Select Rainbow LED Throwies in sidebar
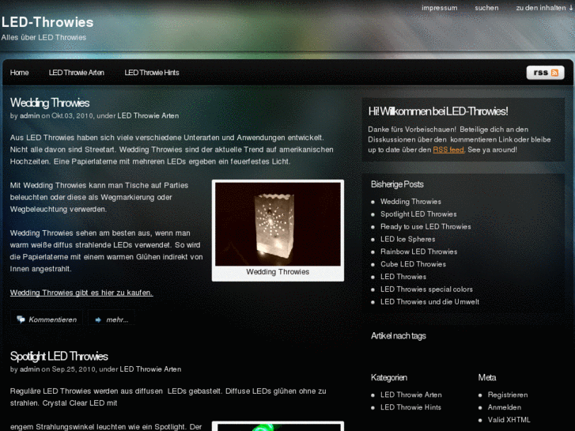This screenshot has width=575, height=431. [x=418, y=251]
